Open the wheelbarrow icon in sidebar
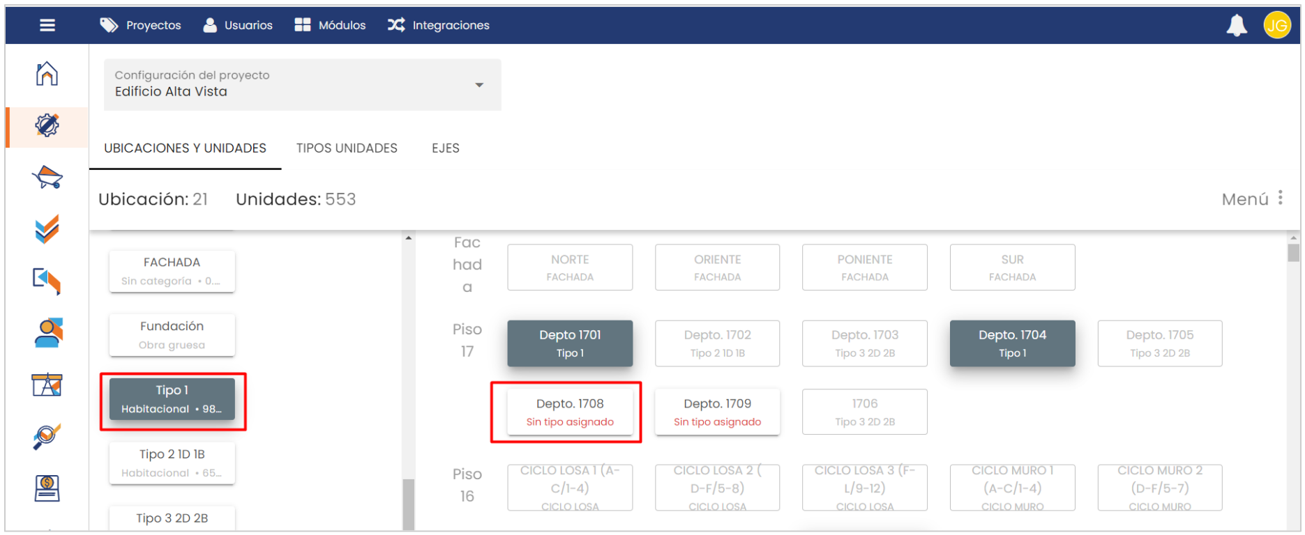This screenshot has height=535, width=1305. 47,178
